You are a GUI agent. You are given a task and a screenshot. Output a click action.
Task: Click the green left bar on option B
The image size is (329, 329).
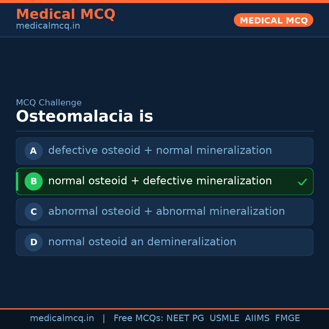pos(17,181)
